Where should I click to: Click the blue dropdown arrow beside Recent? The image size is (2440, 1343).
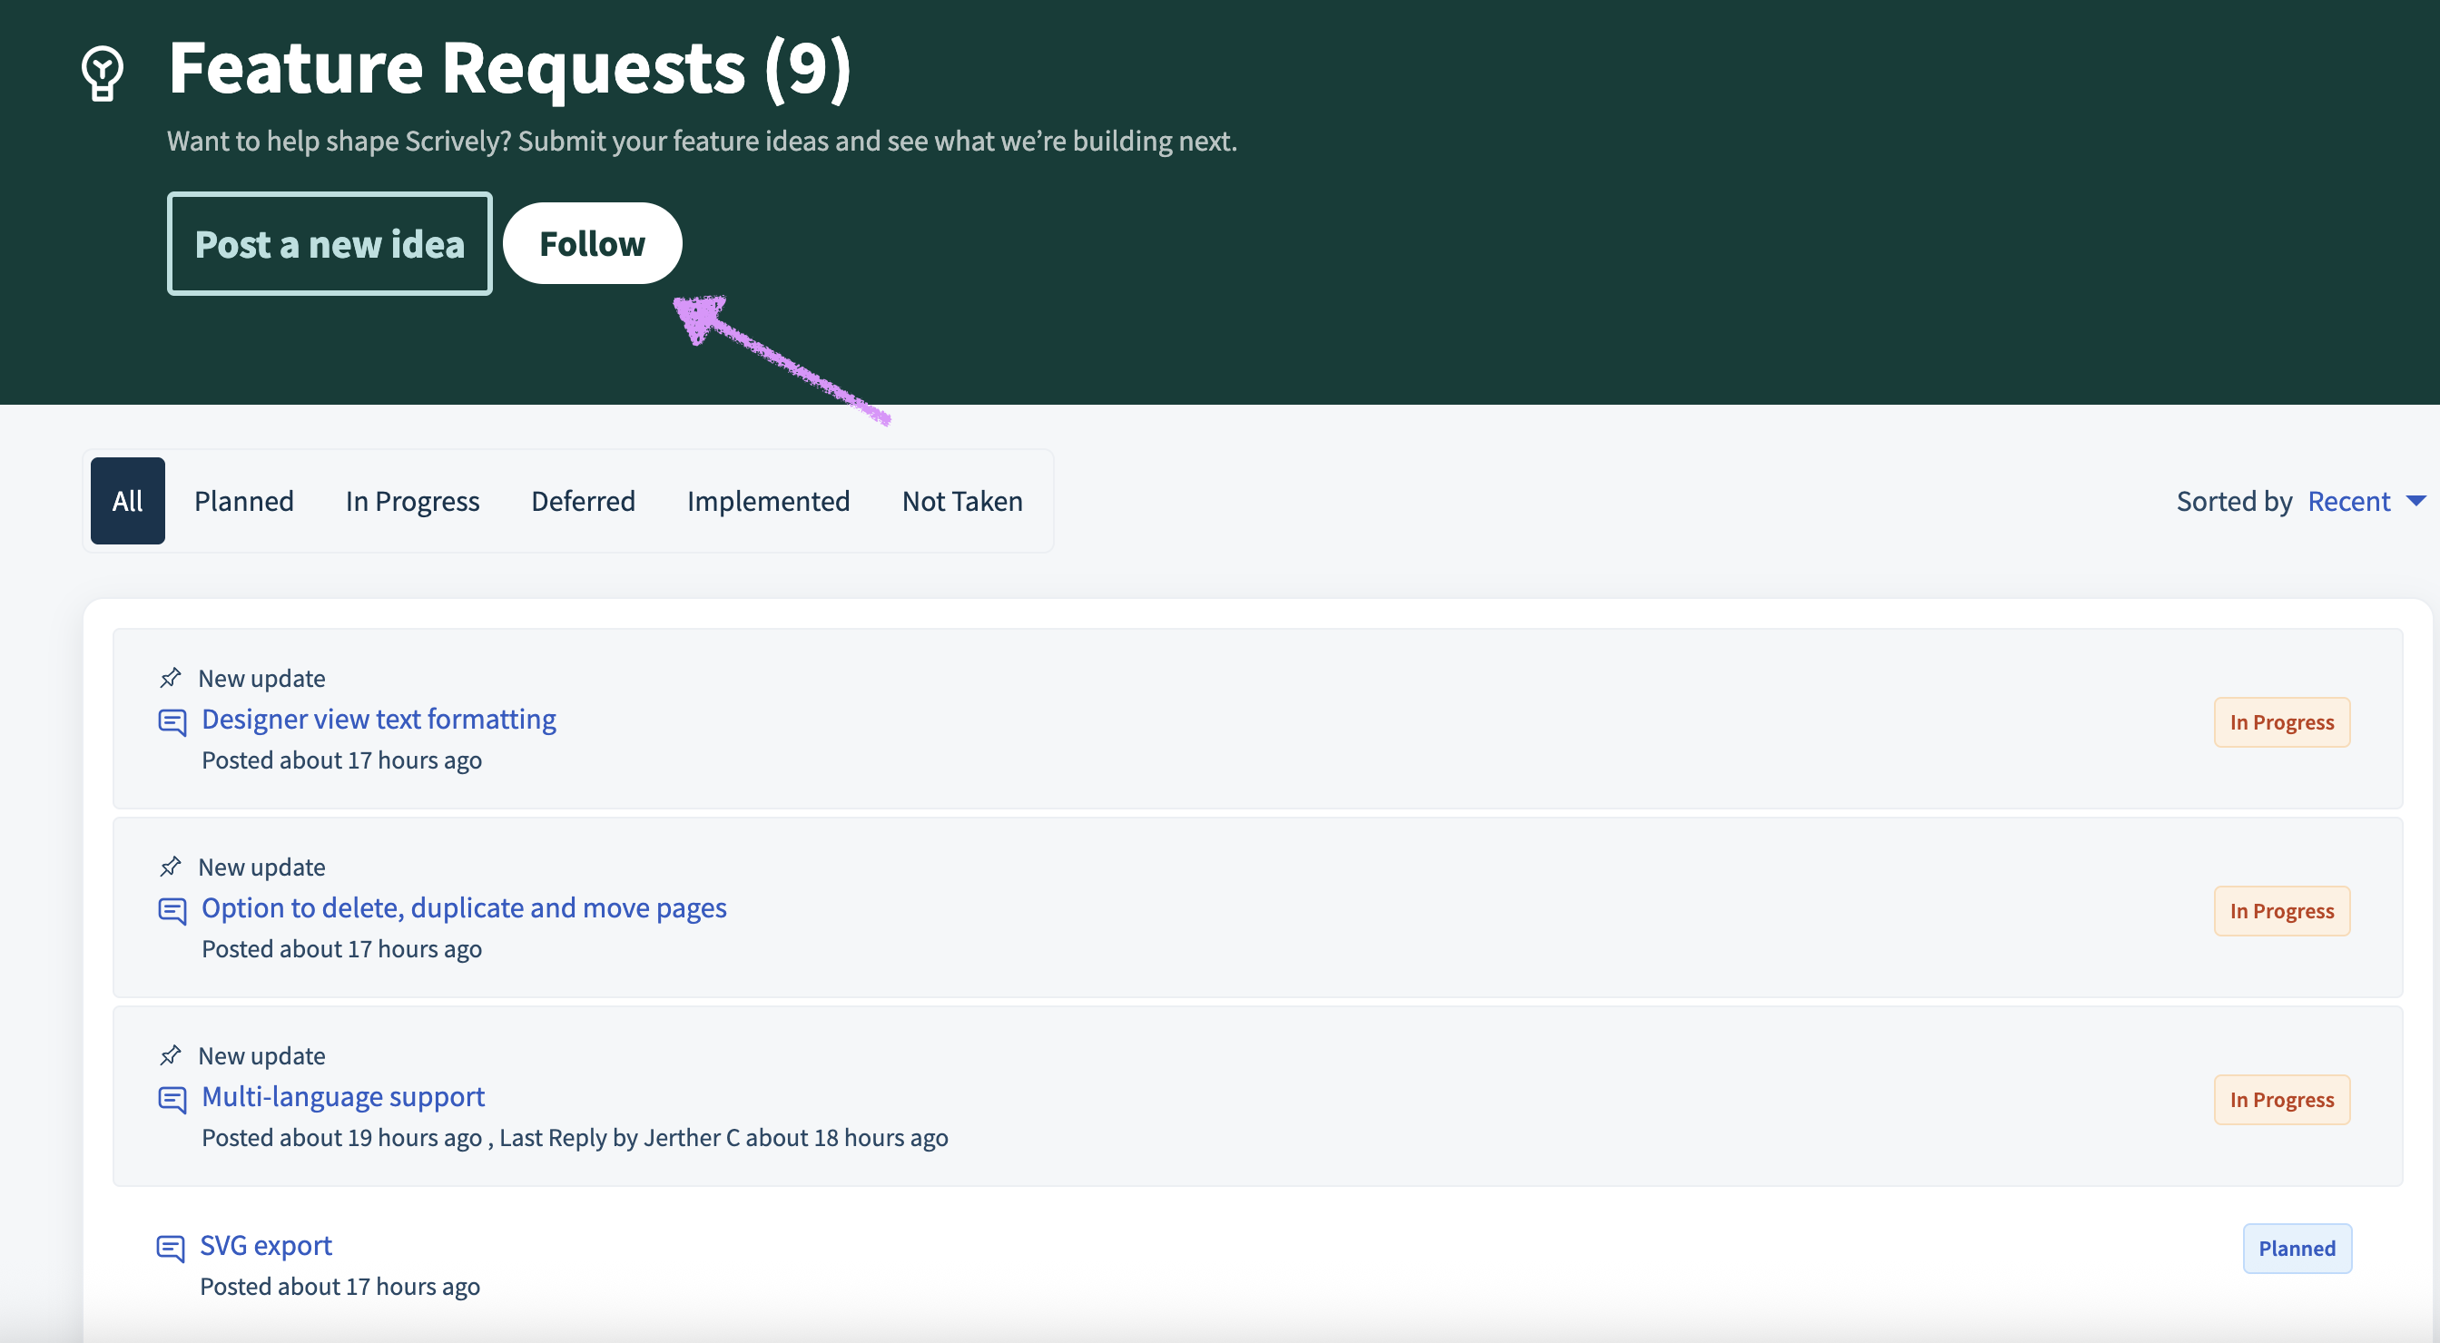2415,501
